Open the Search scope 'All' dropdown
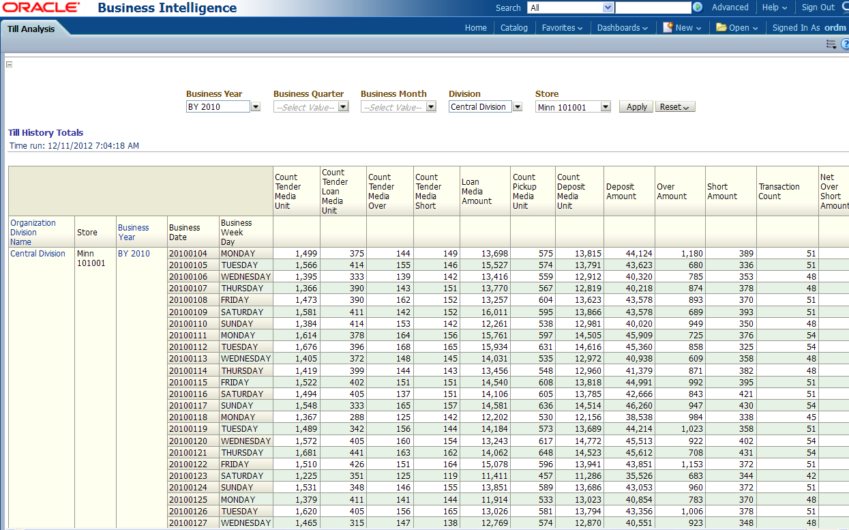Viewport: 849px width, 530px height. (608, 8)
